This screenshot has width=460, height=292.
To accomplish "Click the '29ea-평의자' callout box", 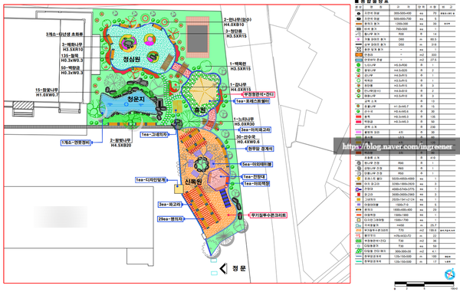I will 171,219.
